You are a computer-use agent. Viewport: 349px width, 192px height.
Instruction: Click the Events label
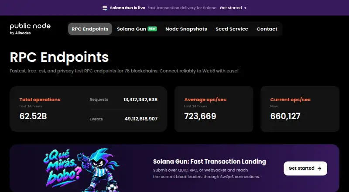96,119
